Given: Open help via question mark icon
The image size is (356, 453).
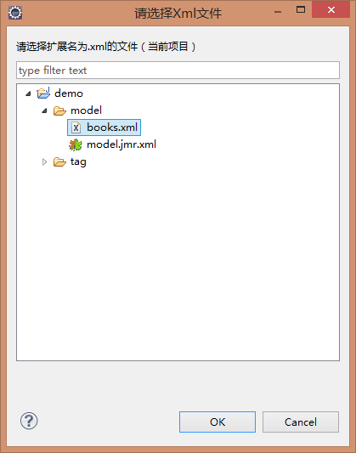Looking at the screenshot, I should [29, 421].
